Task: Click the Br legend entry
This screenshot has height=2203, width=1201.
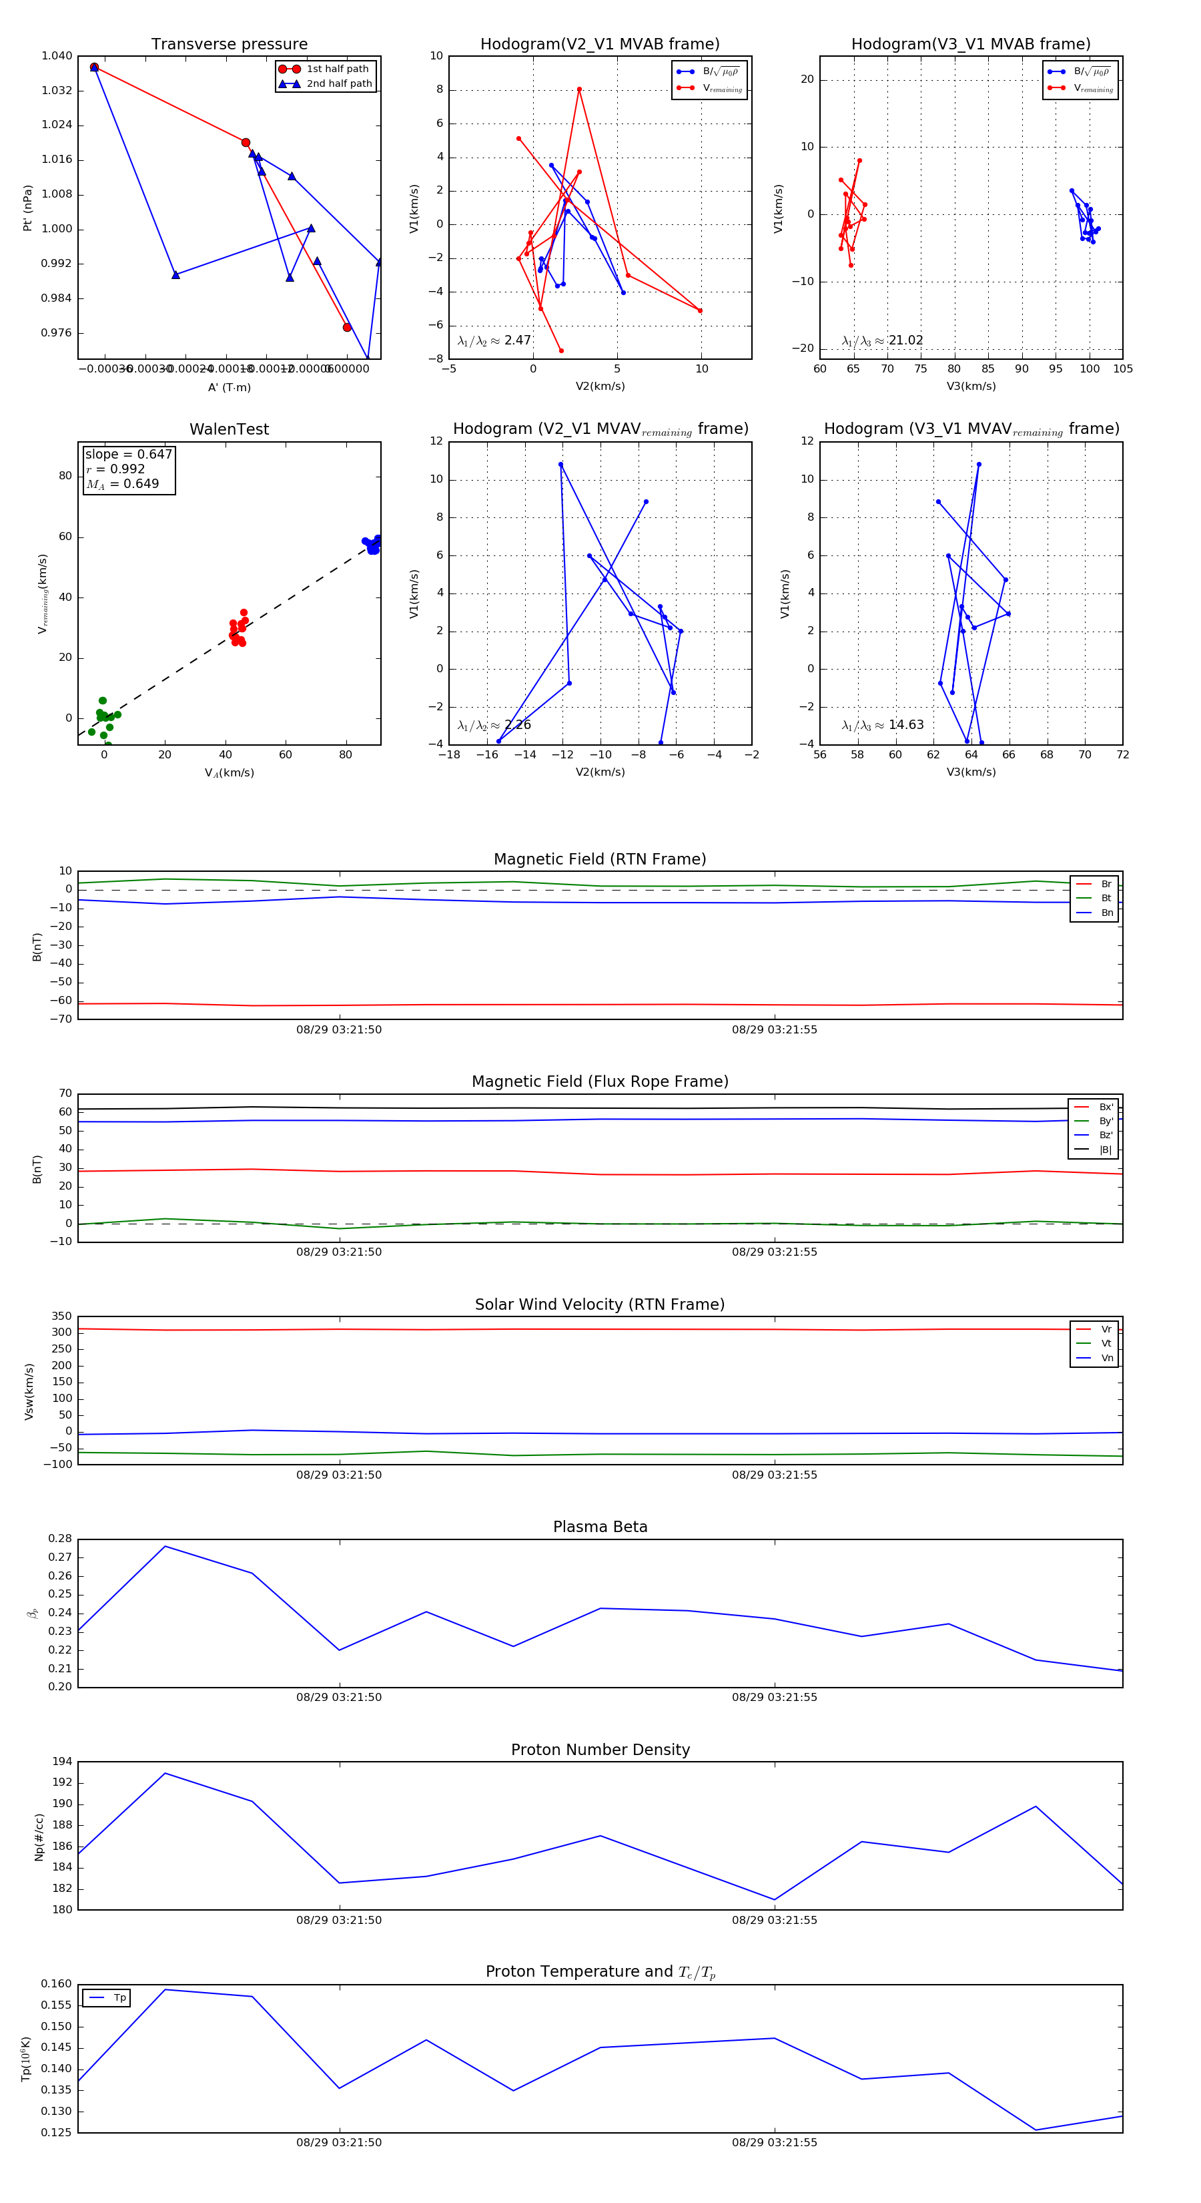Action: (1095, 885)
